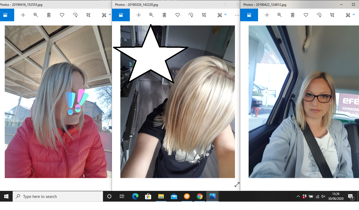This screenshot has height=210, width=359.
Task: Show hidden icons in the system tray
Action: point(298,196)
